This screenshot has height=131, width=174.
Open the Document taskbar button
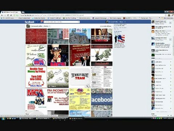27,118
